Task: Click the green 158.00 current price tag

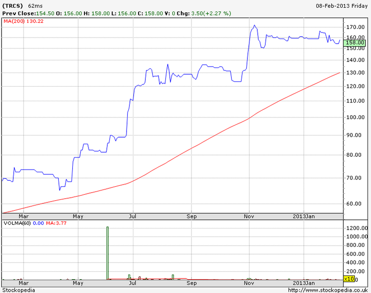Action: pyautogui.click(x=355, y=43)
